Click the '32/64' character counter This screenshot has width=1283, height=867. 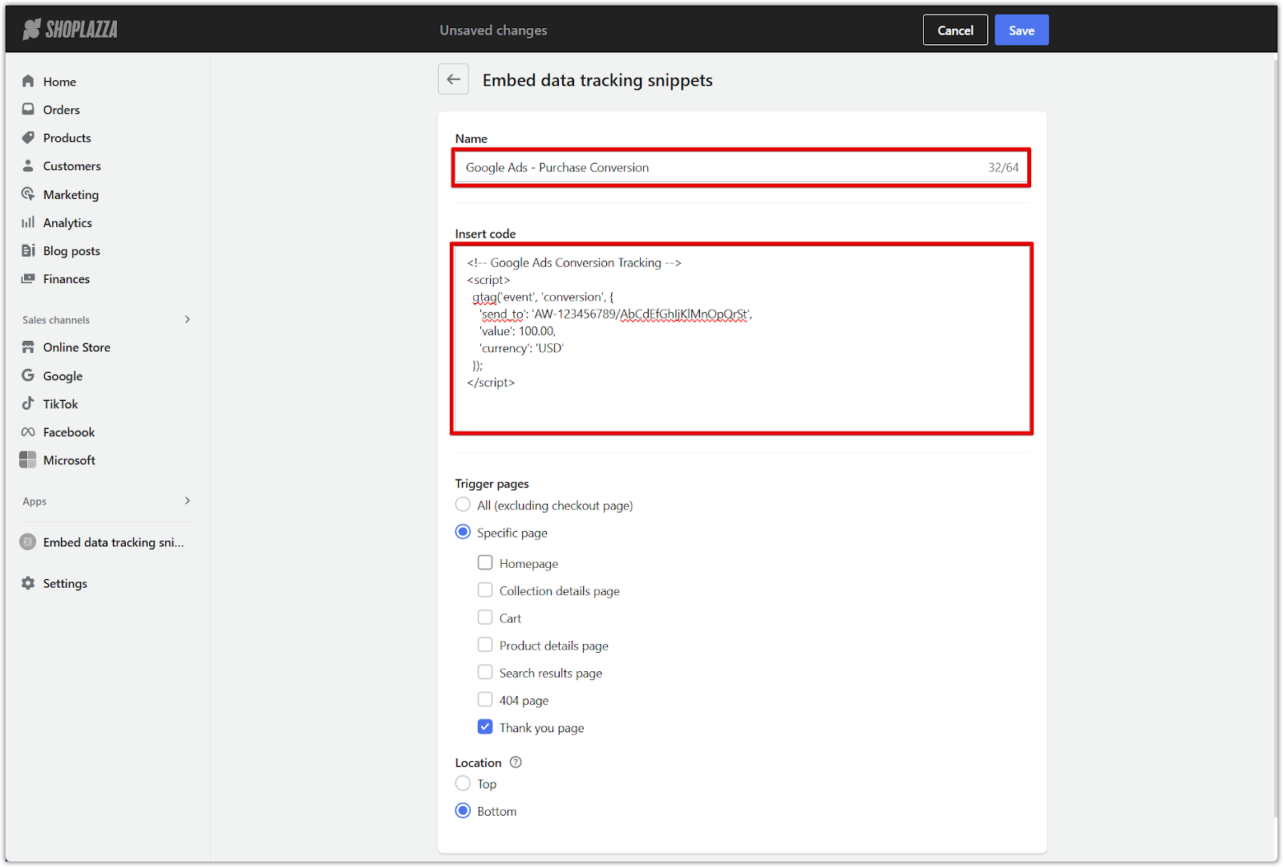coord(1003,167)
